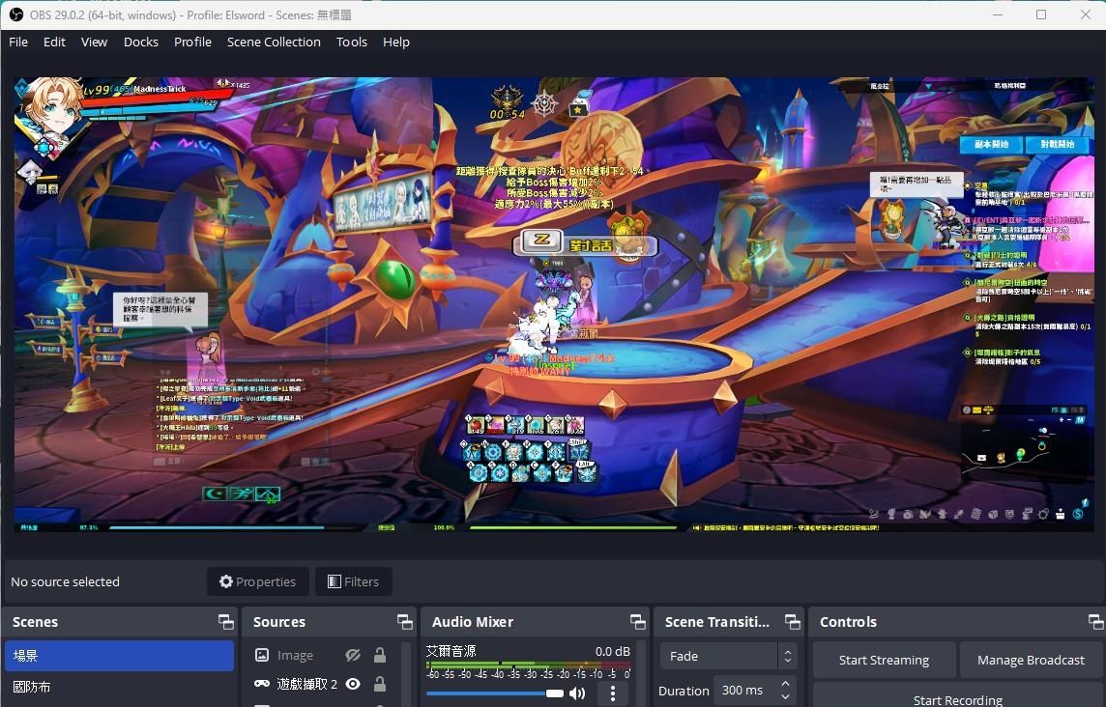Select the 國防布 scene
This screenshot has height=707, width=1106.
[x=32, y=687]
